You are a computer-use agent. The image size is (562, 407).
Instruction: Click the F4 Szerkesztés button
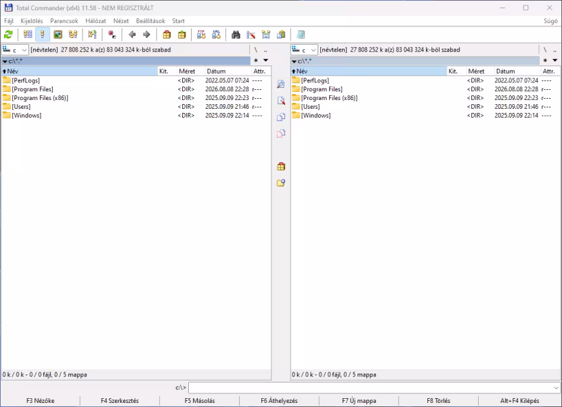pyautogui.click(x=120, y=400)
